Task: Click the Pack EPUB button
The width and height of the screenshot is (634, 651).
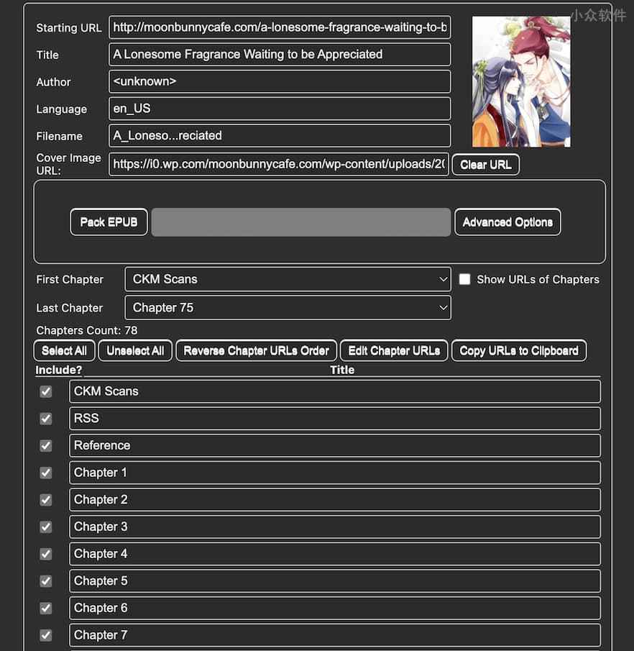Action: click(x=109, y=222)
